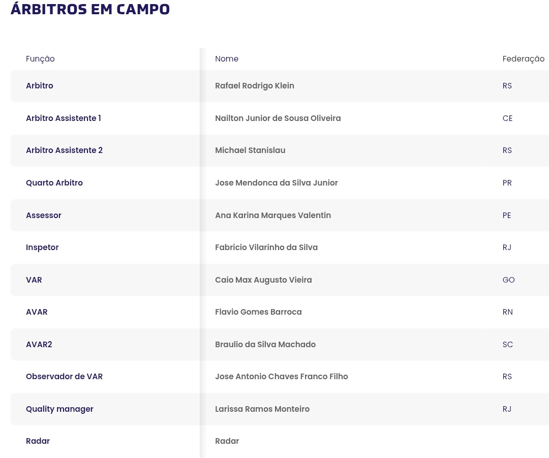Click the Função column header
This screenshot has width=549, height=458.
coord(40,59)
